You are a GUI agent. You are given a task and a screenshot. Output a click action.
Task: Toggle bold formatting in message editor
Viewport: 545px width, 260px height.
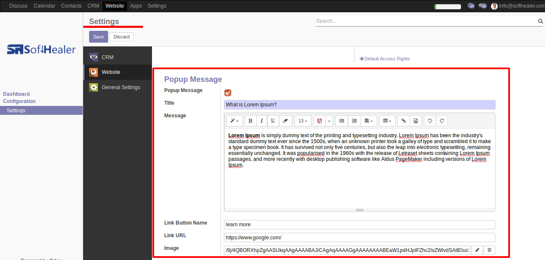pyautogui.click(x=250, y=121)
